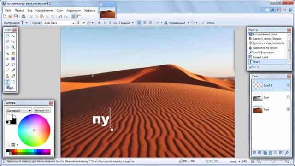Select the Paint Bucket tool

[7, 59]
